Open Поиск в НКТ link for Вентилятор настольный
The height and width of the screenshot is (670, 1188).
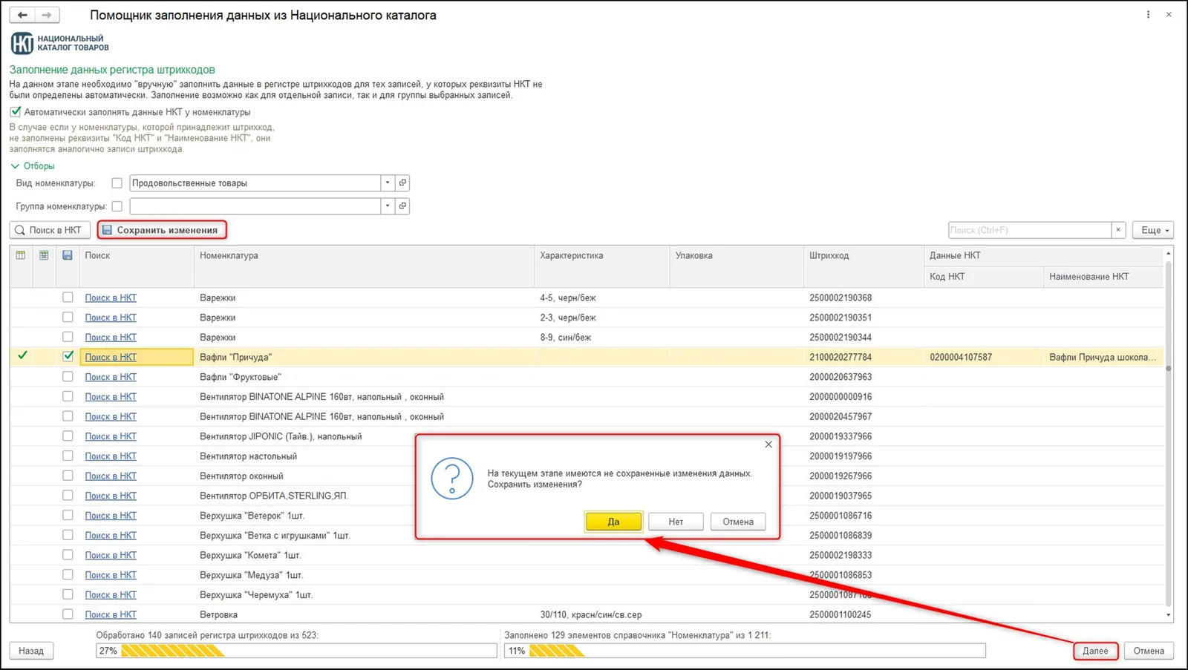coord(111,456)
